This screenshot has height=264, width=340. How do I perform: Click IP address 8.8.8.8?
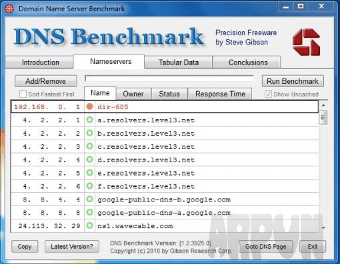pyautogui.click(x=51, y=213)
